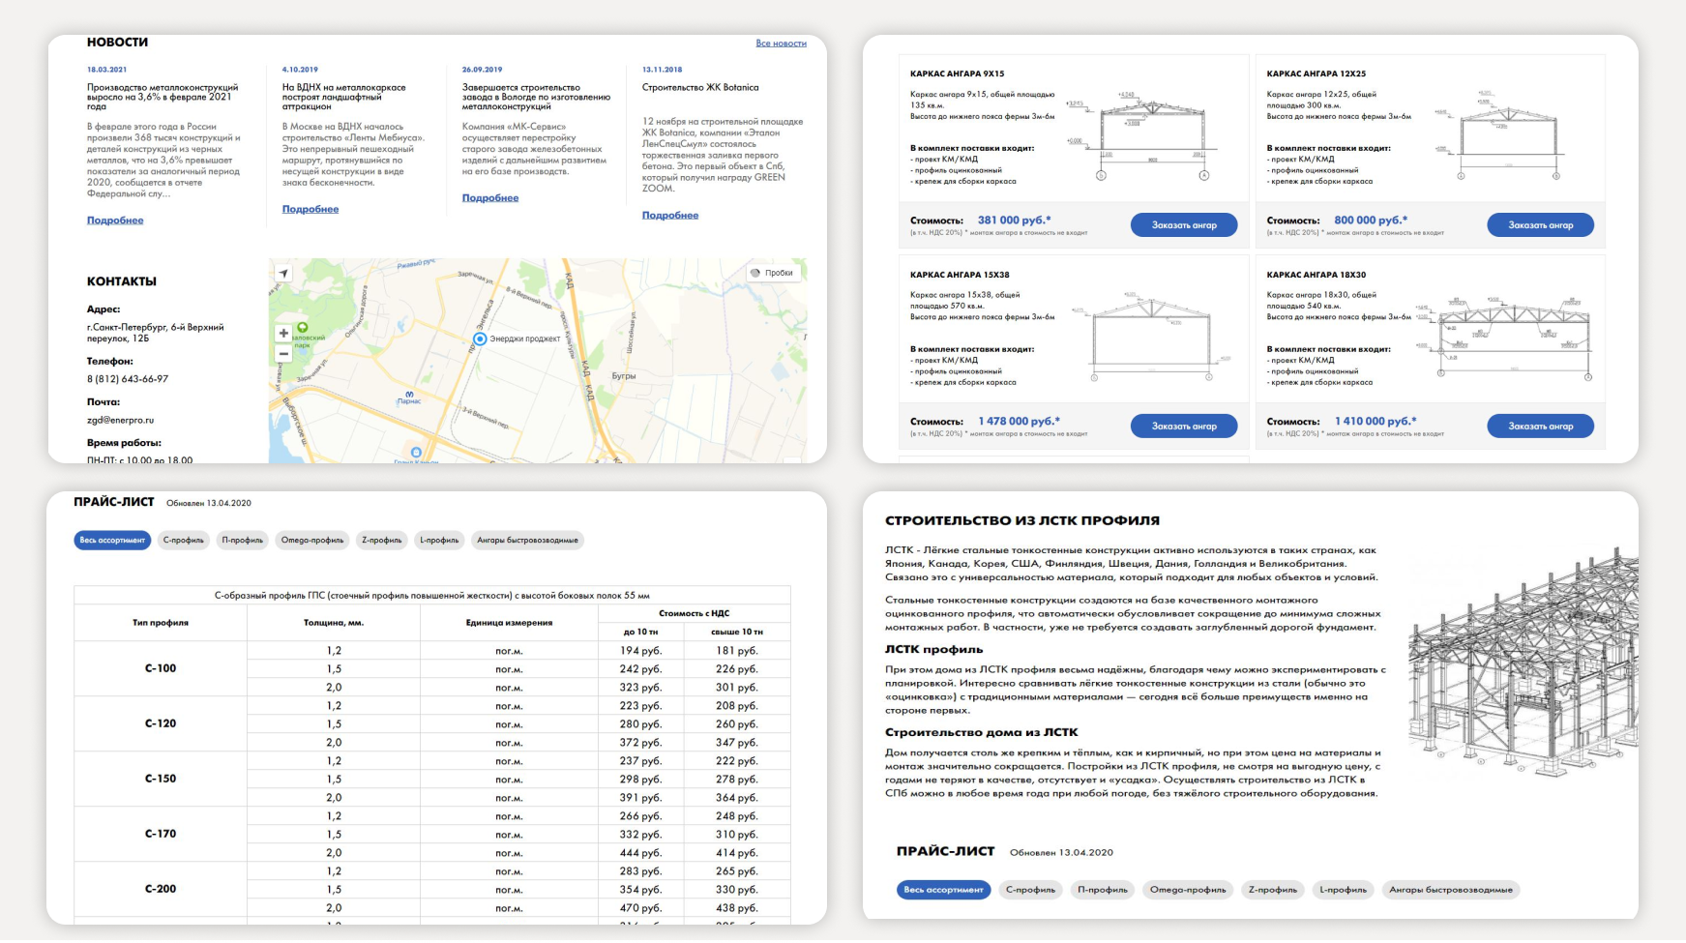Order the 9x15 hangar with Заказать ангар
Image resolution: width=1686 pixels, height=943 pixels.
1184,225
